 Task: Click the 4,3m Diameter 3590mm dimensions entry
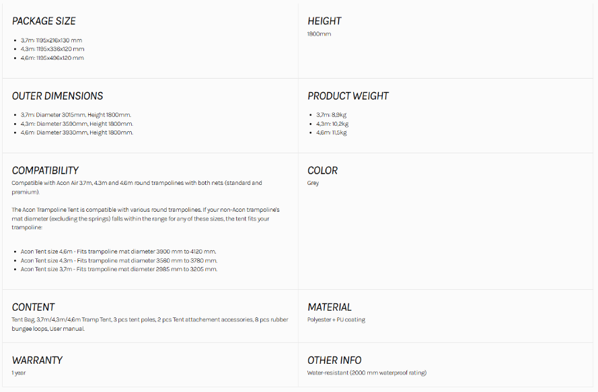click(x=77, y=124)
